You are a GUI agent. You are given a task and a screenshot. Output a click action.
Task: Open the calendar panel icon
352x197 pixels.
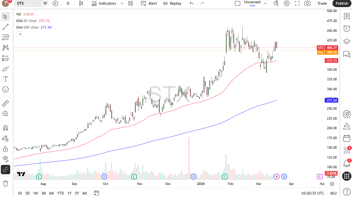coord(346,138)
